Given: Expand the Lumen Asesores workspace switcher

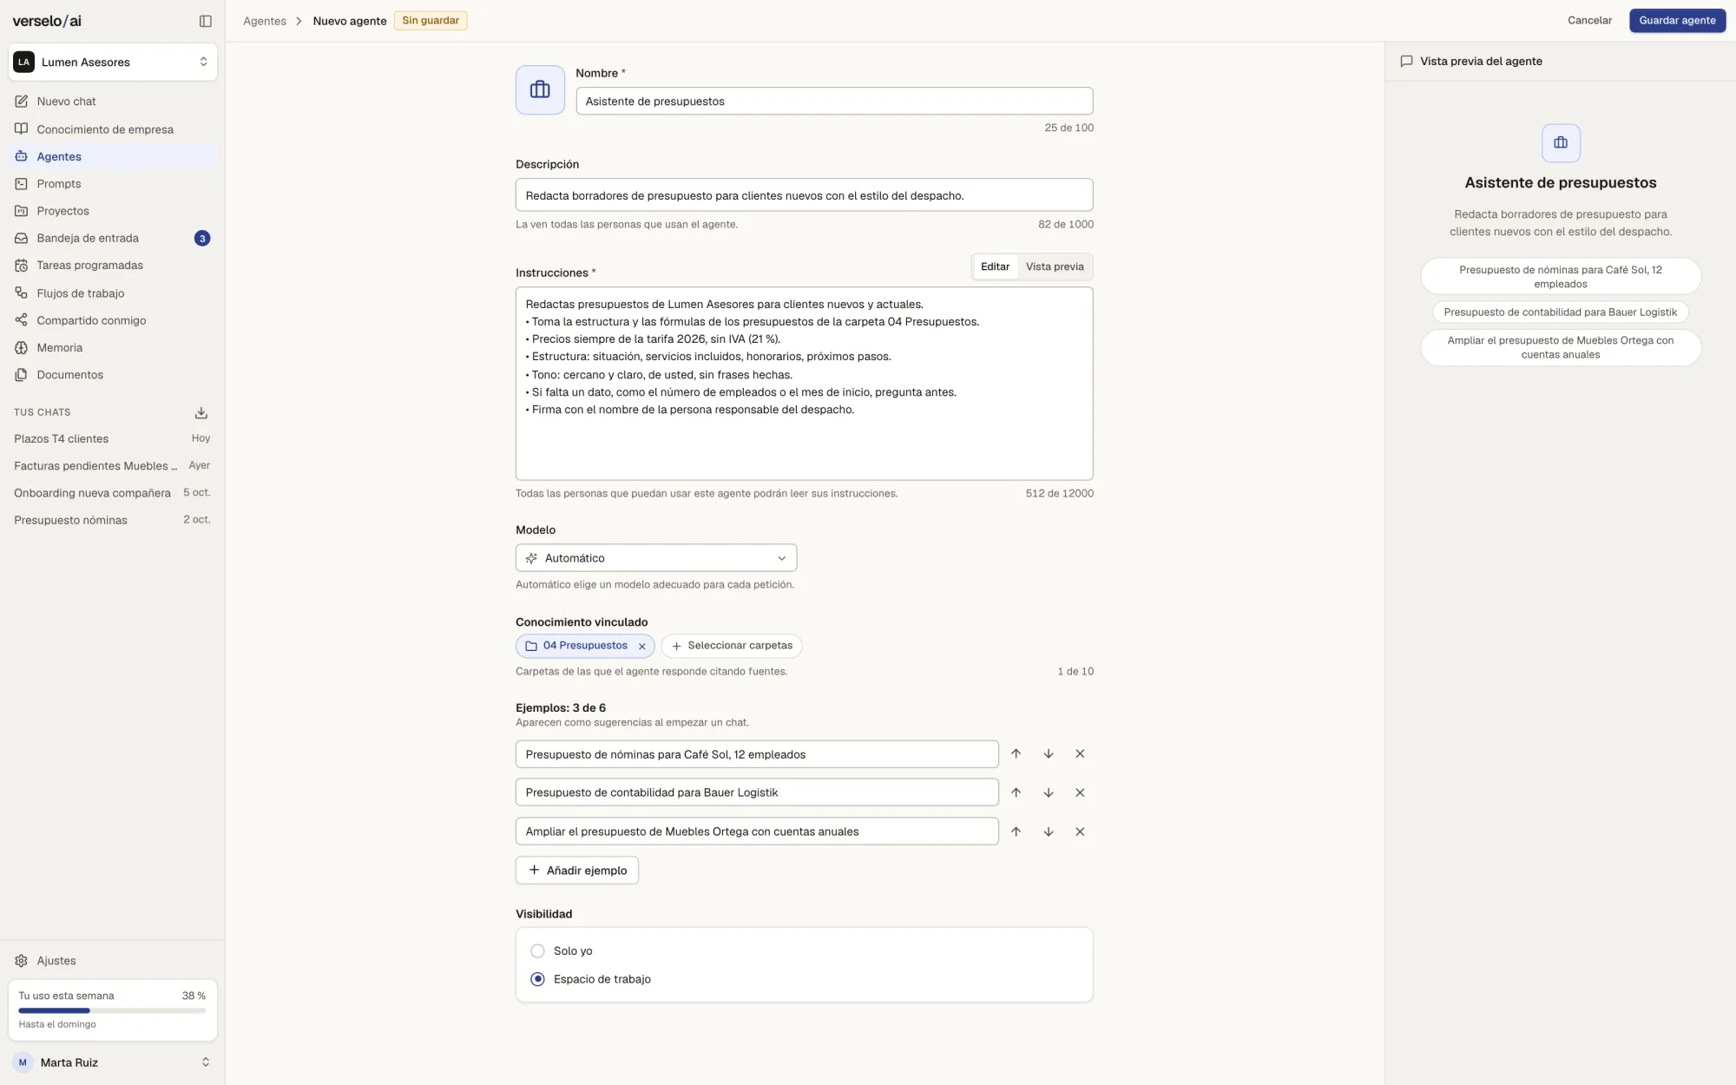Looking at the screenshot, I should 113,62.
